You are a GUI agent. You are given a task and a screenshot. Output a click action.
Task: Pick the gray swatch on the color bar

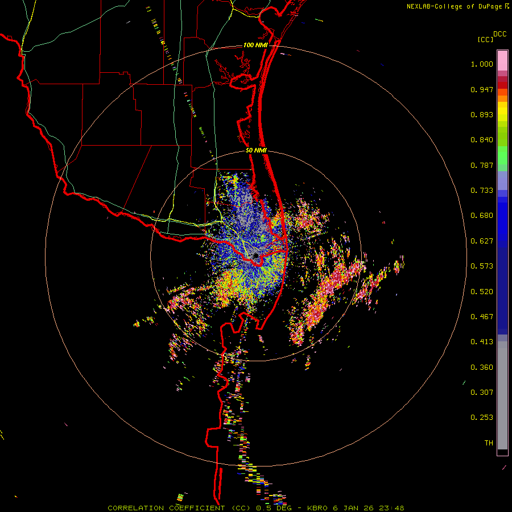[502, 395]
